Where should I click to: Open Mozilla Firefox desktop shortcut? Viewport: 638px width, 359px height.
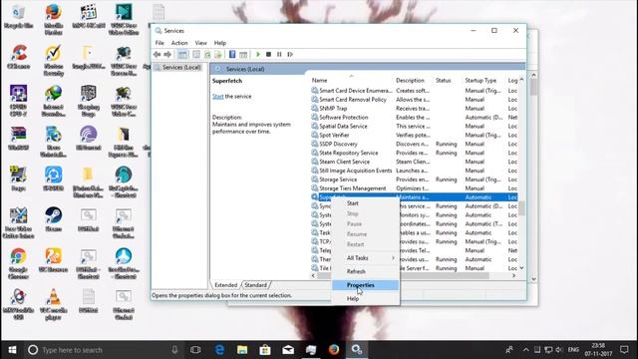53,20
